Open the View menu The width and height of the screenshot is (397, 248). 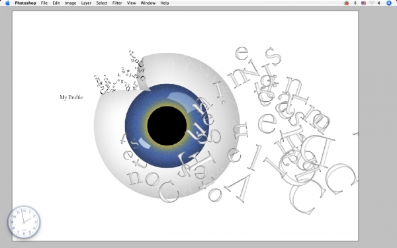[x=131, y=3]
